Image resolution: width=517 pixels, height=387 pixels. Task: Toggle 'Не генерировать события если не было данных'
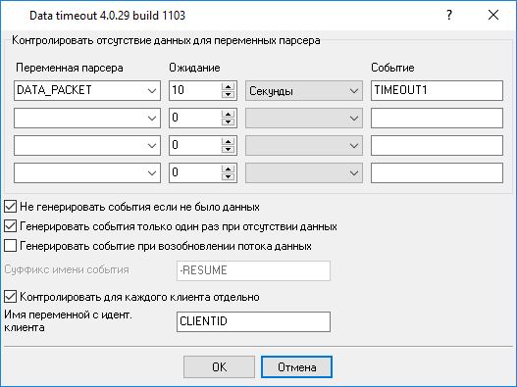tap(10, 207)
